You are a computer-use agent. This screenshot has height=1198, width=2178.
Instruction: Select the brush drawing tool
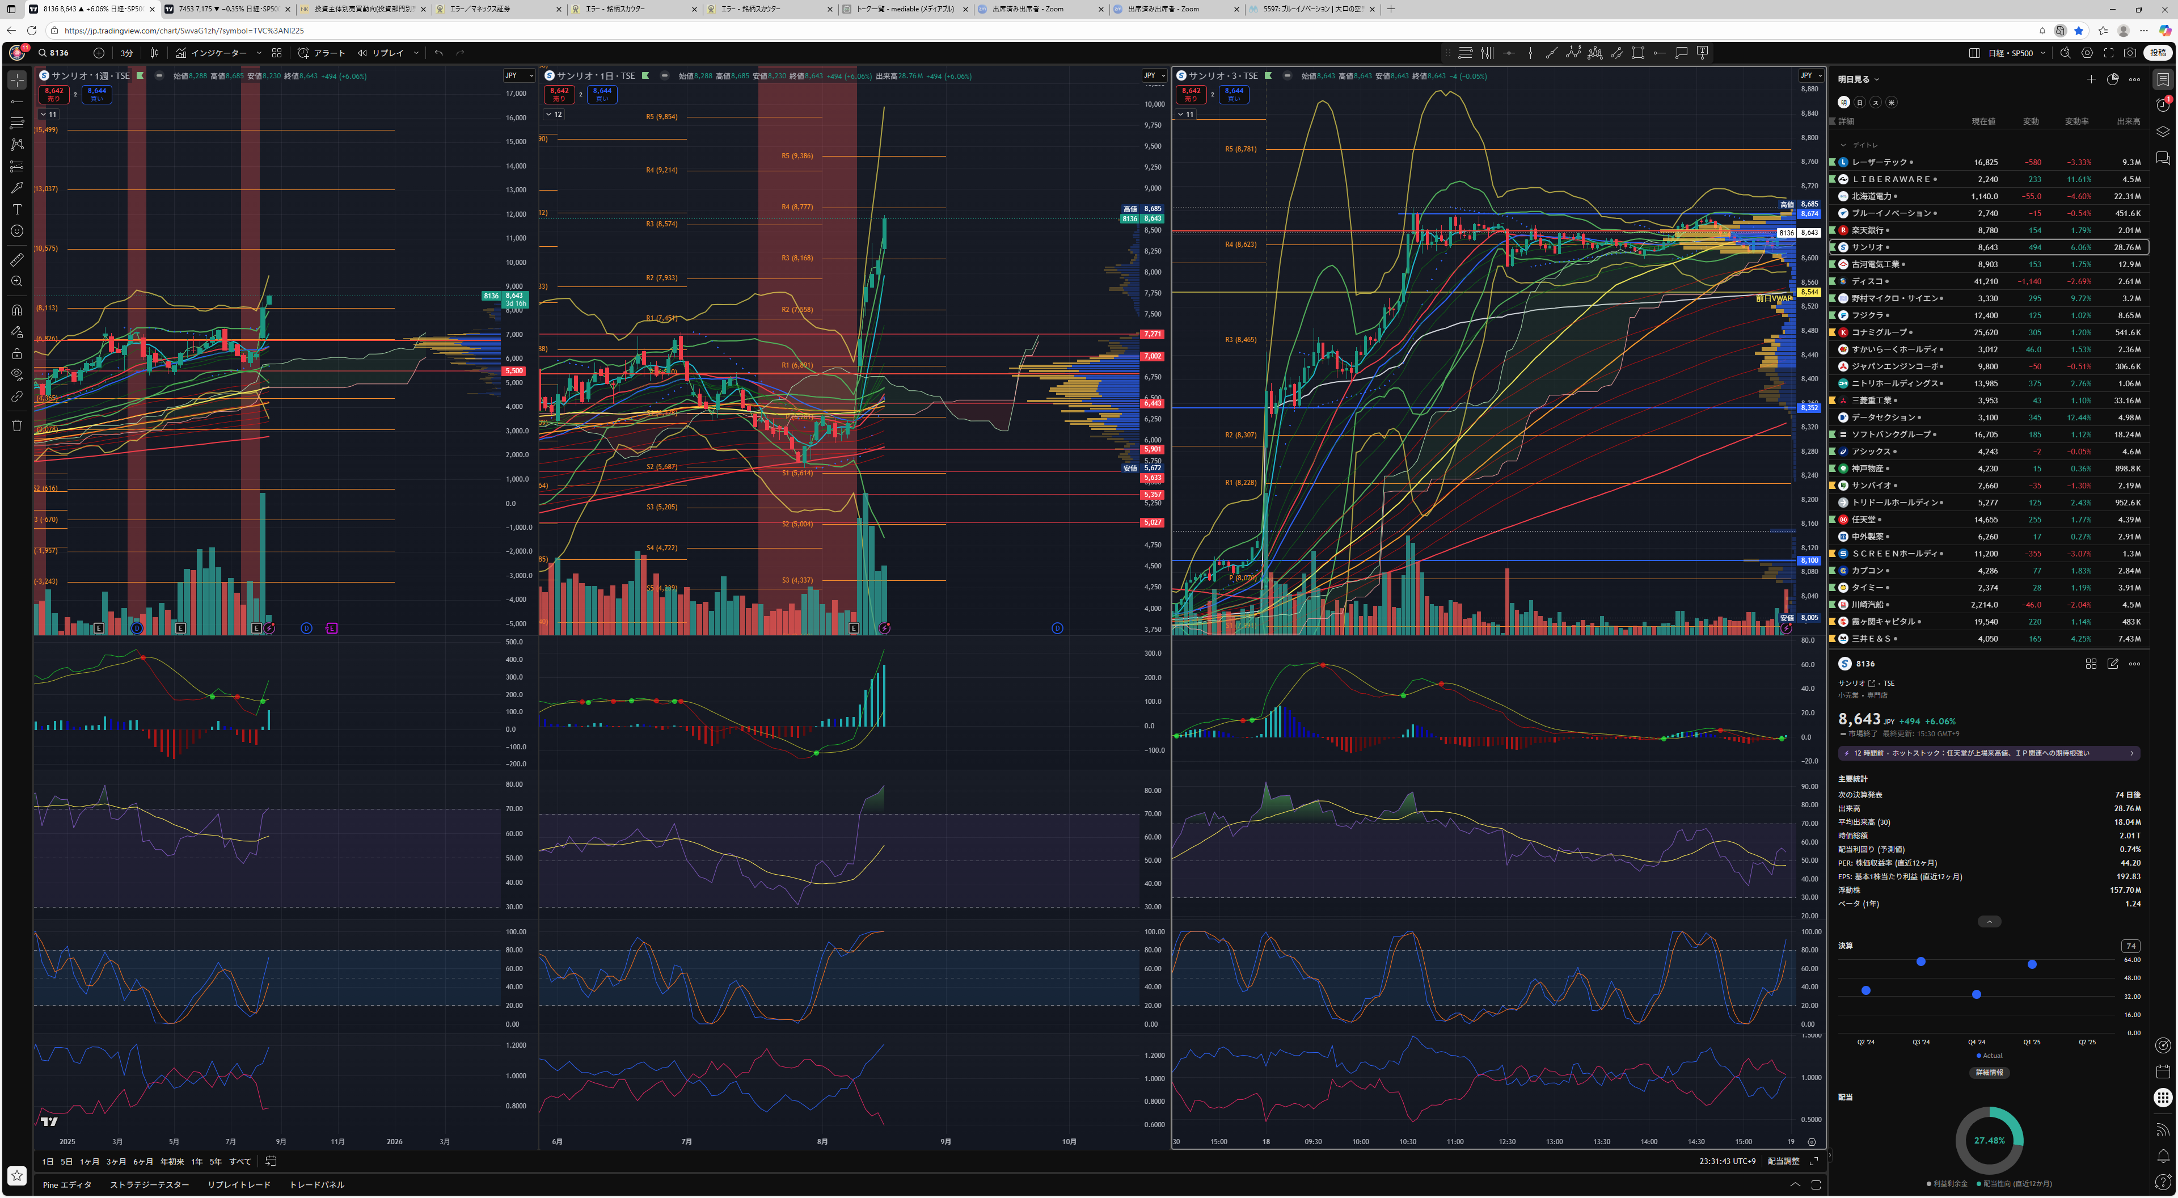17,187
